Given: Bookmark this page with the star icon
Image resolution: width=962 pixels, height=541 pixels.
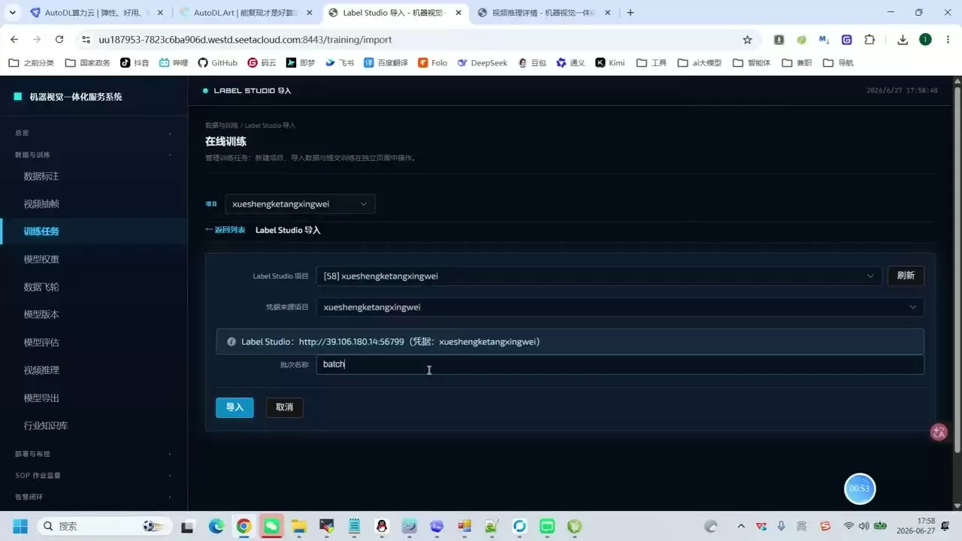Looking at the screenshot, I should click(747, 40).
